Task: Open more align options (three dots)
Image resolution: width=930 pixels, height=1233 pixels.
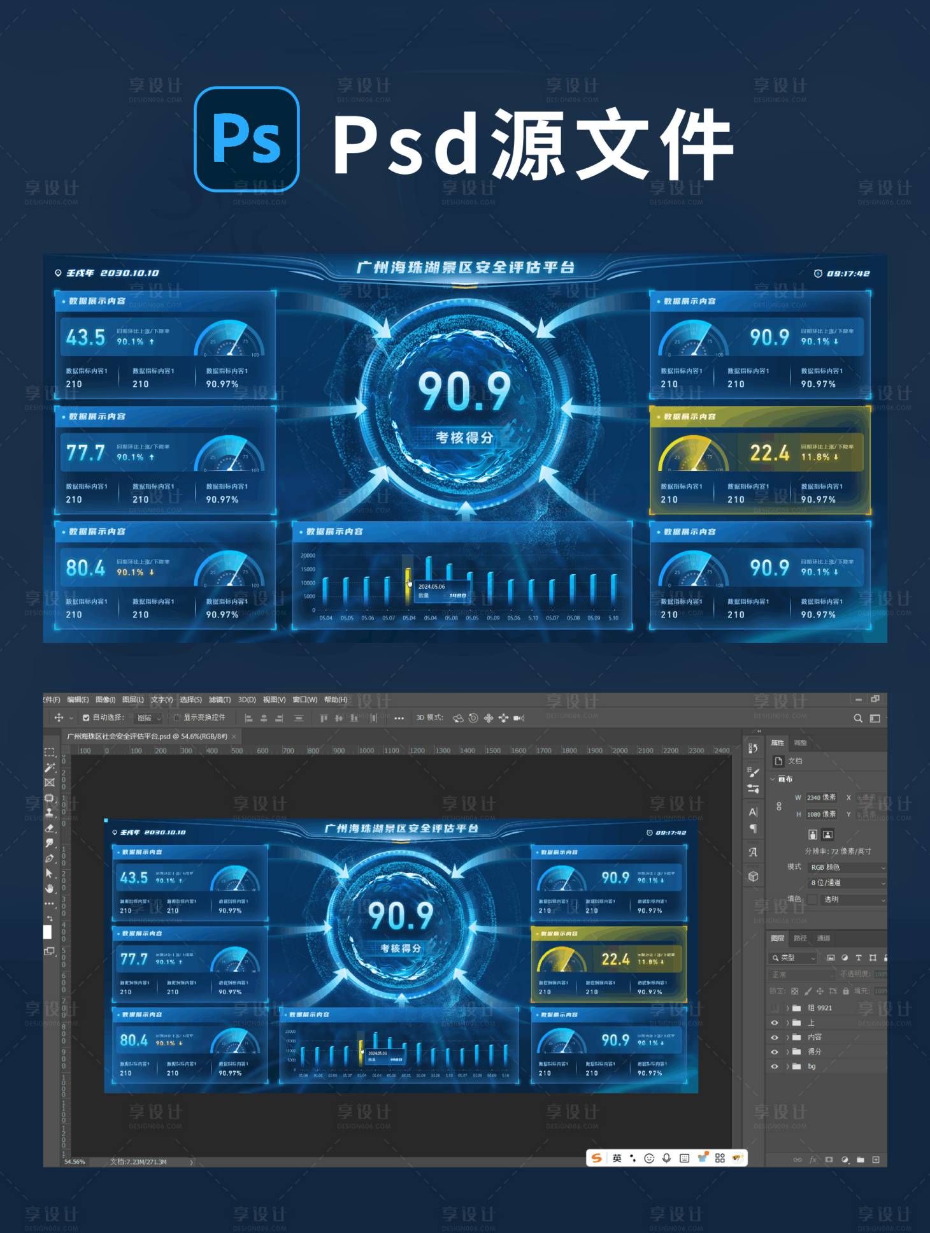Action: pyautogui.click(x=399, y=718)
